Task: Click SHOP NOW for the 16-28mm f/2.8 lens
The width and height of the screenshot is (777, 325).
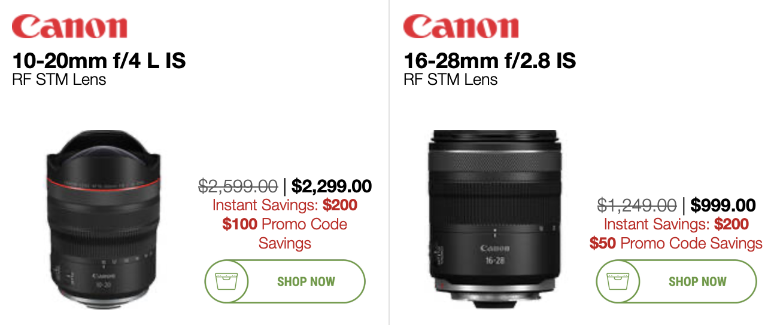Action: coord(676,281)
